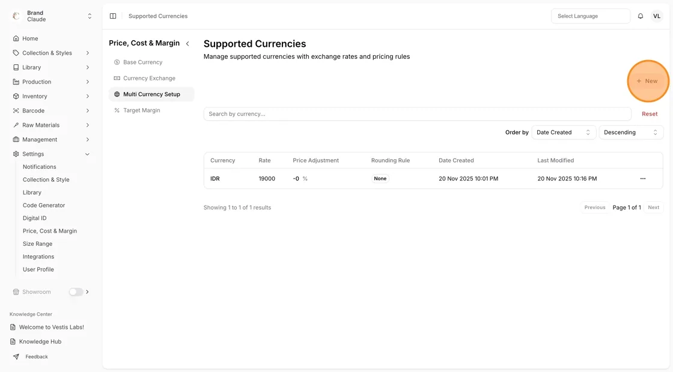The image size is (673, 372).
Task: Click the Settings gear icon
Action: [16, 154]
